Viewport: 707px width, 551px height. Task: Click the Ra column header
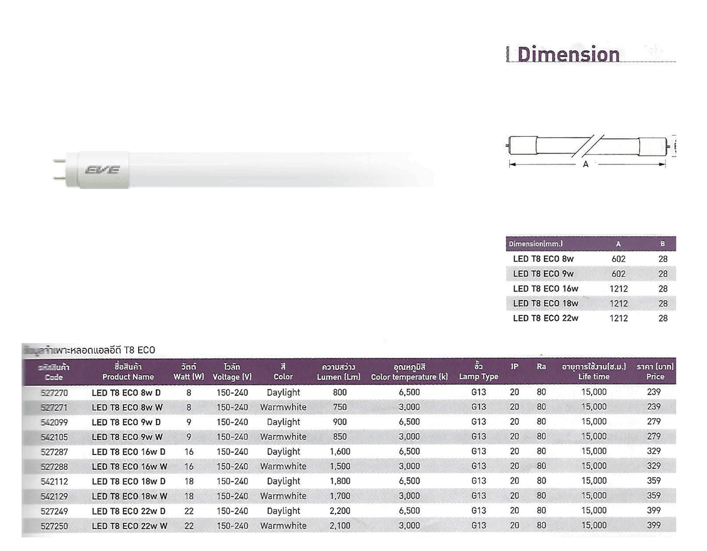(541, 366)
